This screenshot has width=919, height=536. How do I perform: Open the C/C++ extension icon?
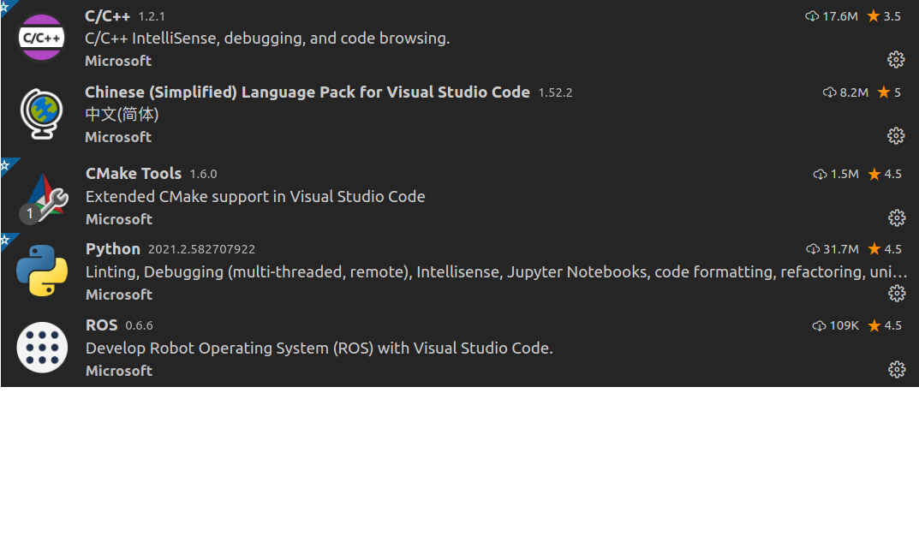click(x=42, y=38)
